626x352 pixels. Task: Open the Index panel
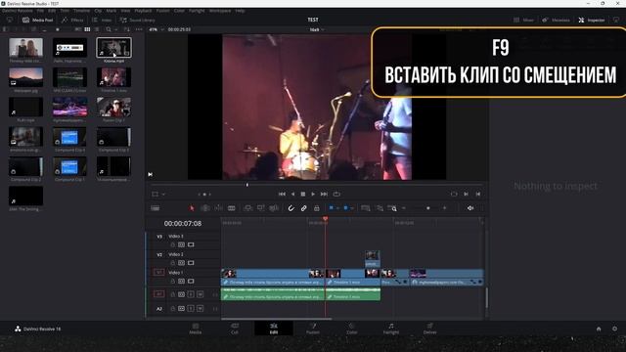pos(102,20)
